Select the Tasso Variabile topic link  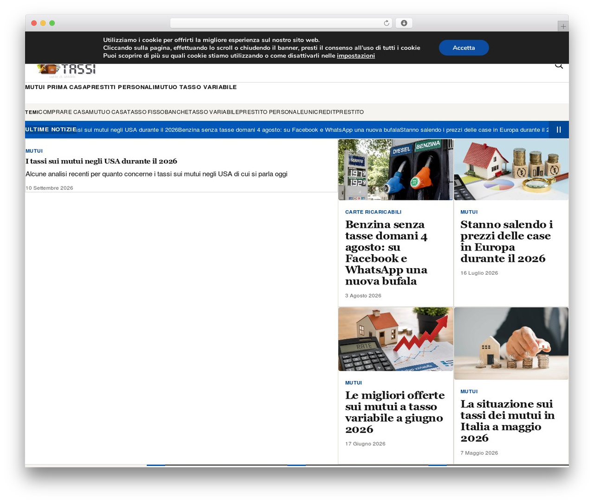coord(213,112)
